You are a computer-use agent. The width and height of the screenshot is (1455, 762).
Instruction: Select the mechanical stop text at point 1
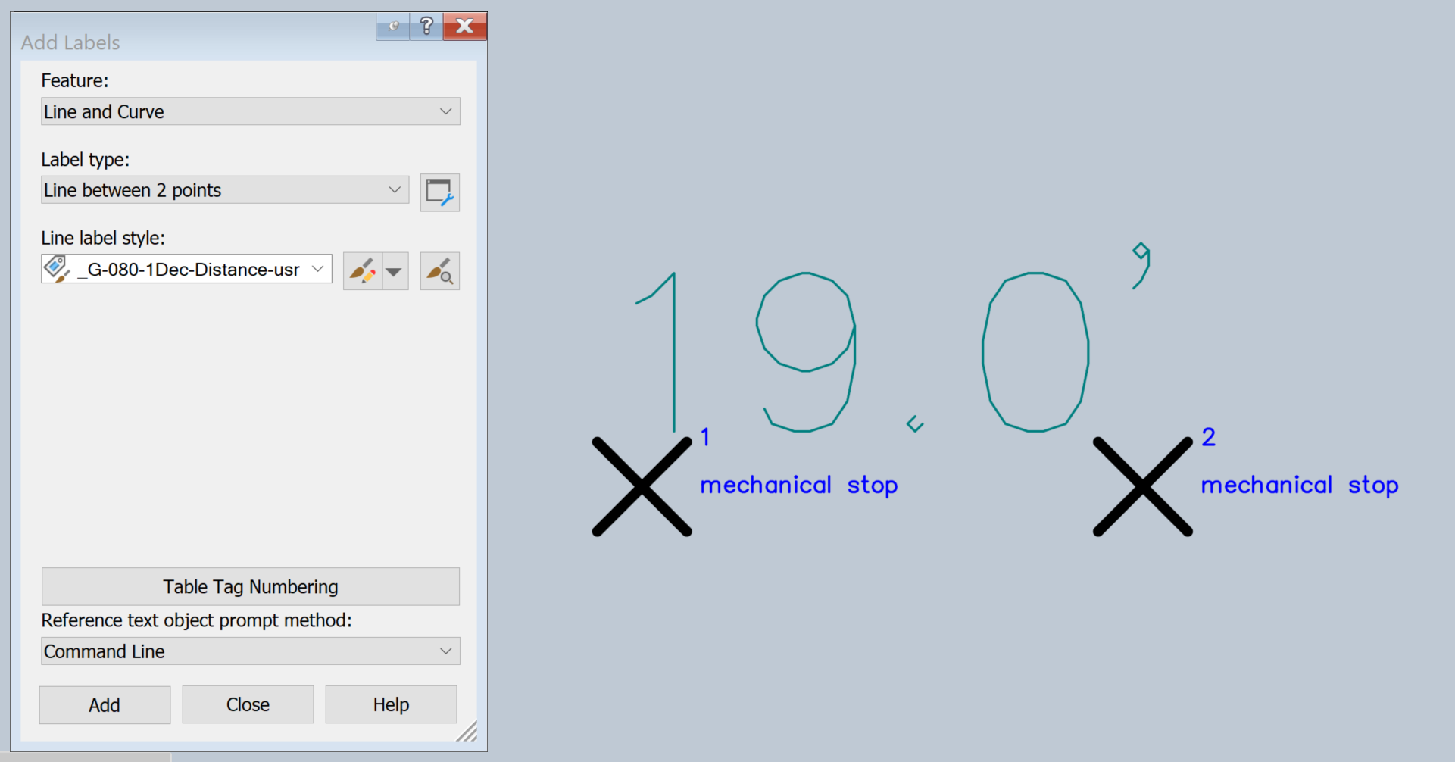[x=798, y=486]
